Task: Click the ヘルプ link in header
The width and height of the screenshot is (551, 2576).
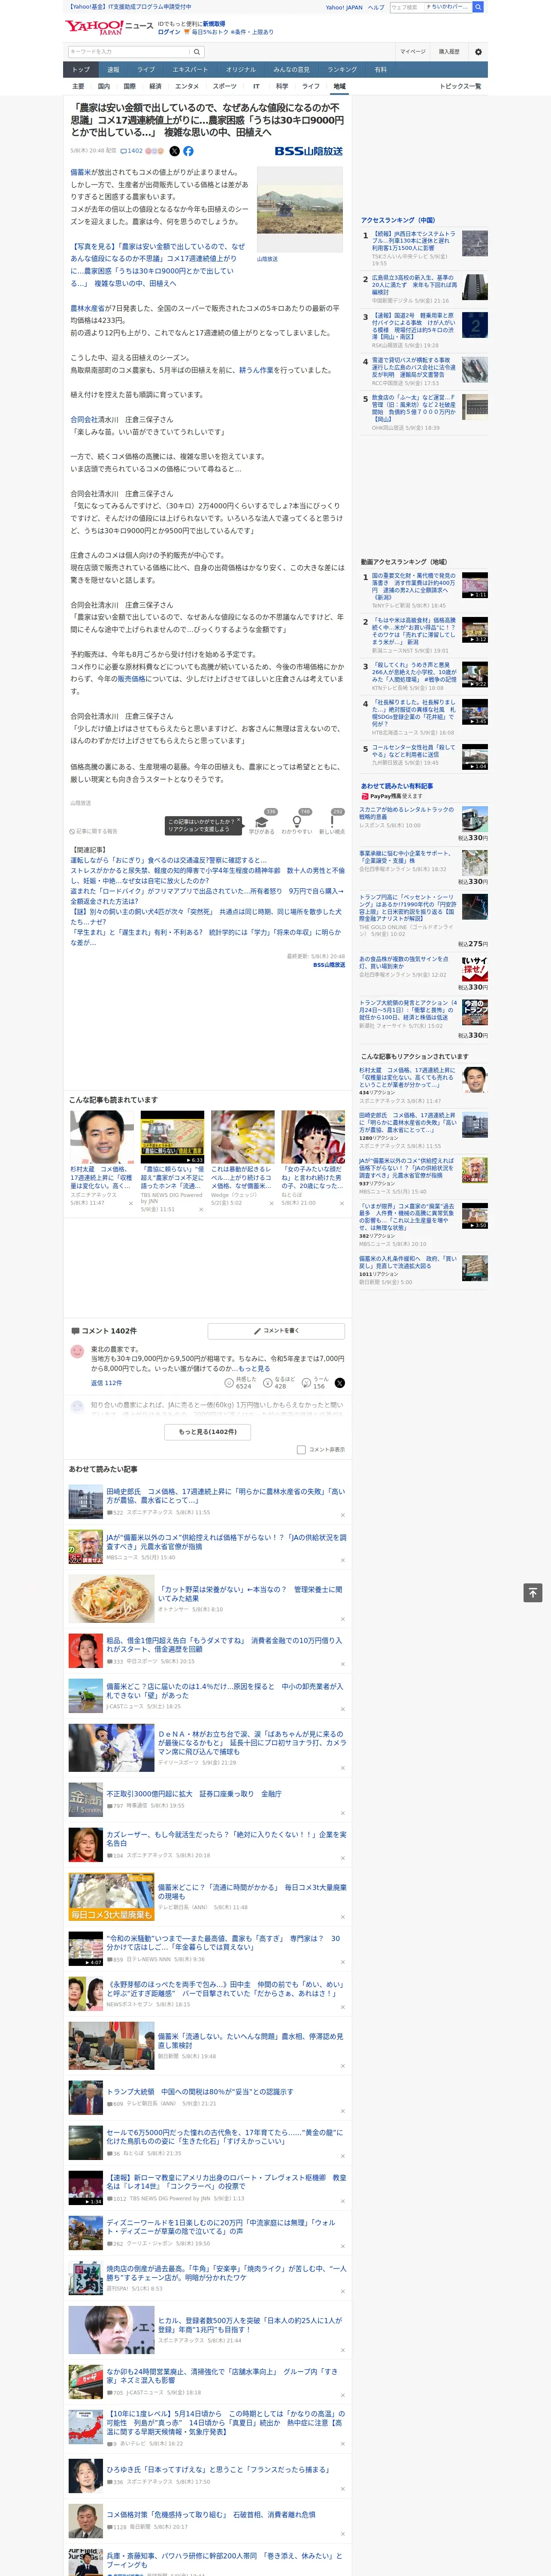Action: (375, 7)
